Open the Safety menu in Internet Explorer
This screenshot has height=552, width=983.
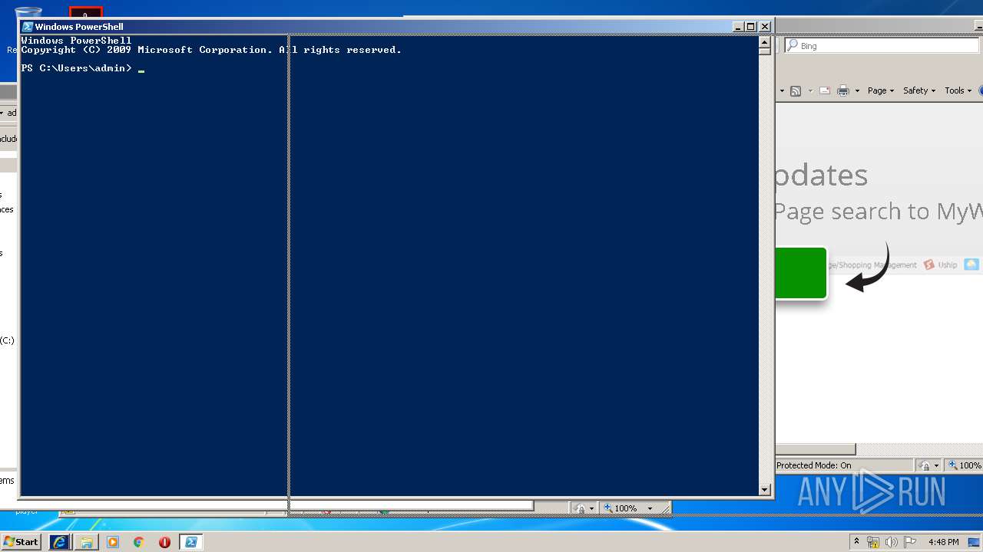[x=918, y=90]
